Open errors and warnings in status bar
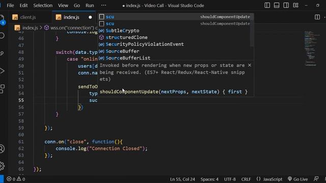Screen dimensions: 326x183 pos(16,179)
